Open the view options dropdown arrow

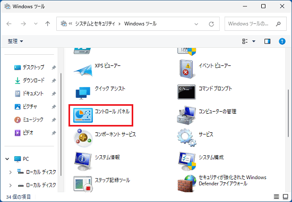[x=254, y=41]
